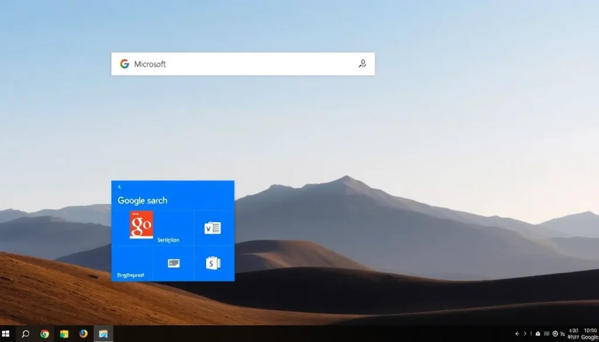Click the Google logo in search bar
Image resolution: width=599 pixels, height=342 pixels.
(x=125, y=64)
